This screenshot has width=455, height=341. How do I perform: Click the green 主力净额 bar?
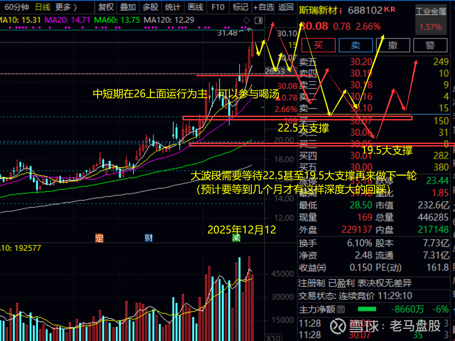point(367,309)
